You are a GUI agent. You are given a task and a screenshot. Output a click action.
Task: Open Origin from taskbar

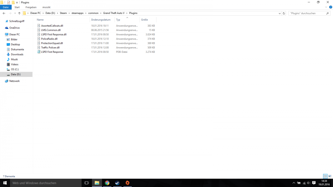click(x=128, y=183)
